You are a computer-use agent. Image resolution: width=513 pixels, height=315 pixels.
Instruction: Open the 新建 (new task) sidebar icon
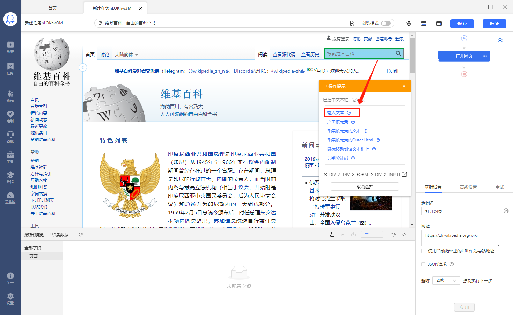click(x=10, y=47)
